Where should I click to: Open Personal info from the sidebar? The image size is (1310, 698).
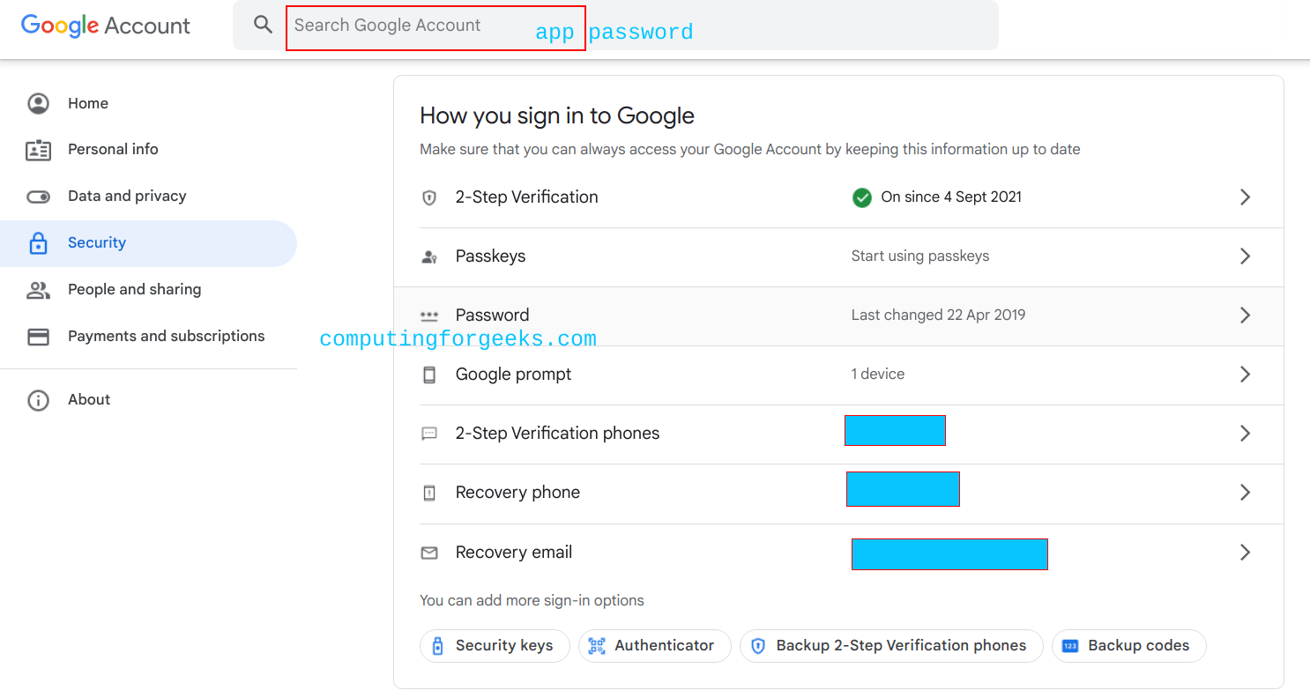point(113,149)
